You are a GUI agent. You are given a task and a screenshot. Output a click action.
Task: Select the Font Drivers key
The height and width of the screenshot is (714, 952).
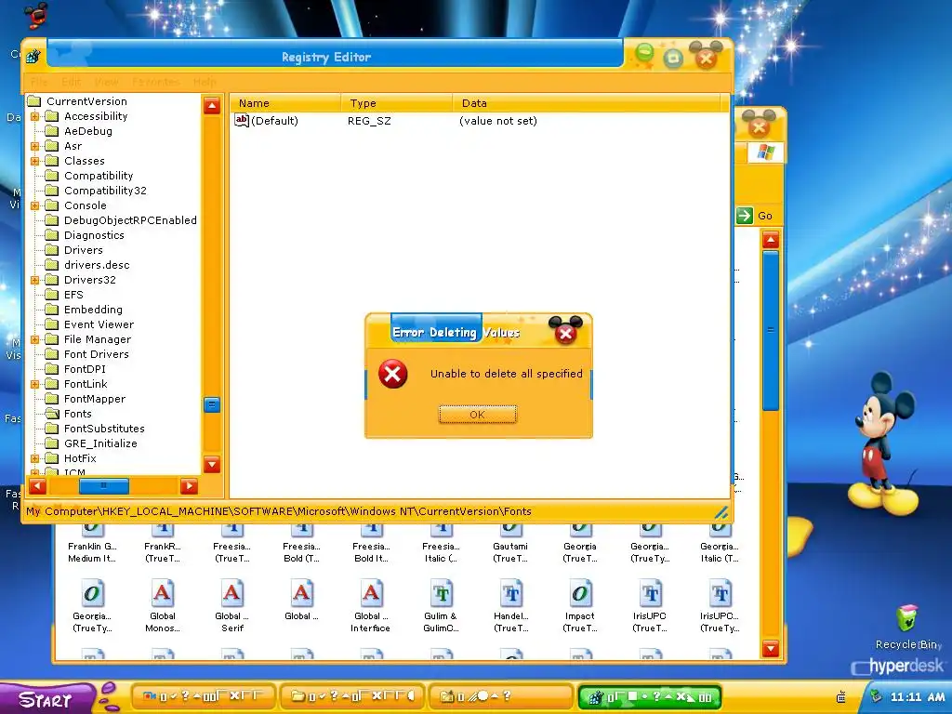pos(96,354)
